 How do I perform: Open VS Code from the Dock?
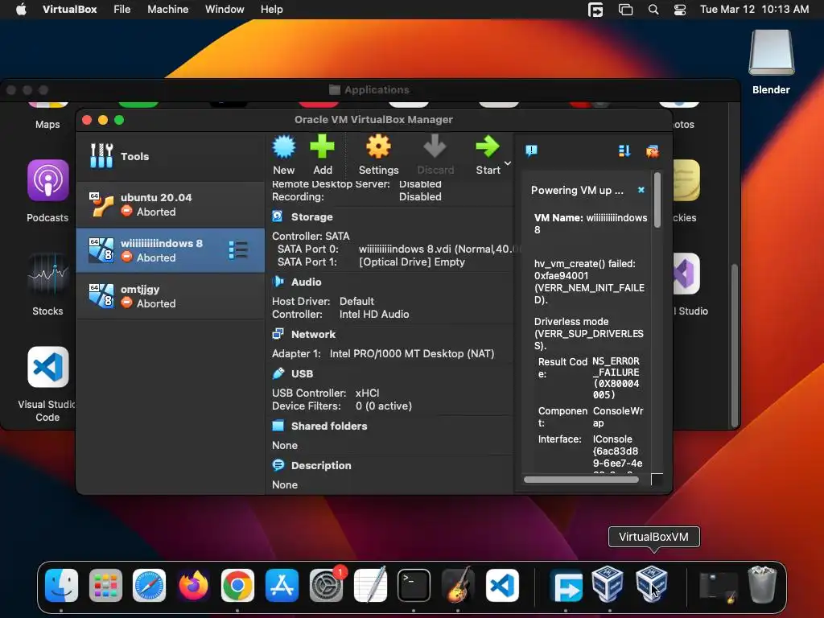pyautogui.click(x=502, y=585)
